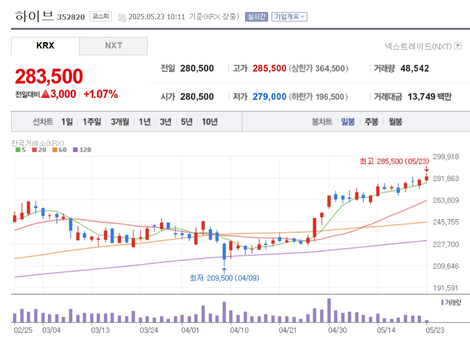Viewport: 470px width, 348px height.
Task: Click the 최저 209,500 (04/09) chart annotation
Action: pos(224,278)
